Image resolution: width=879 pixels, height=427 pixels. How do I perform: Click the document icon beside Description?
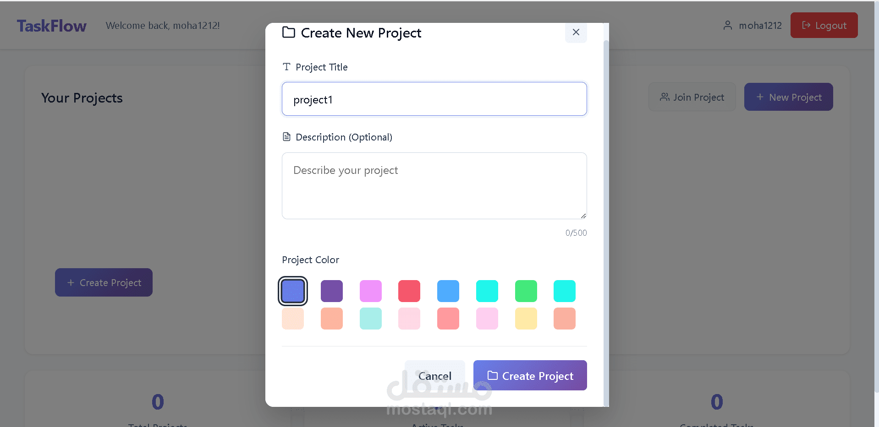click(286, 137)
